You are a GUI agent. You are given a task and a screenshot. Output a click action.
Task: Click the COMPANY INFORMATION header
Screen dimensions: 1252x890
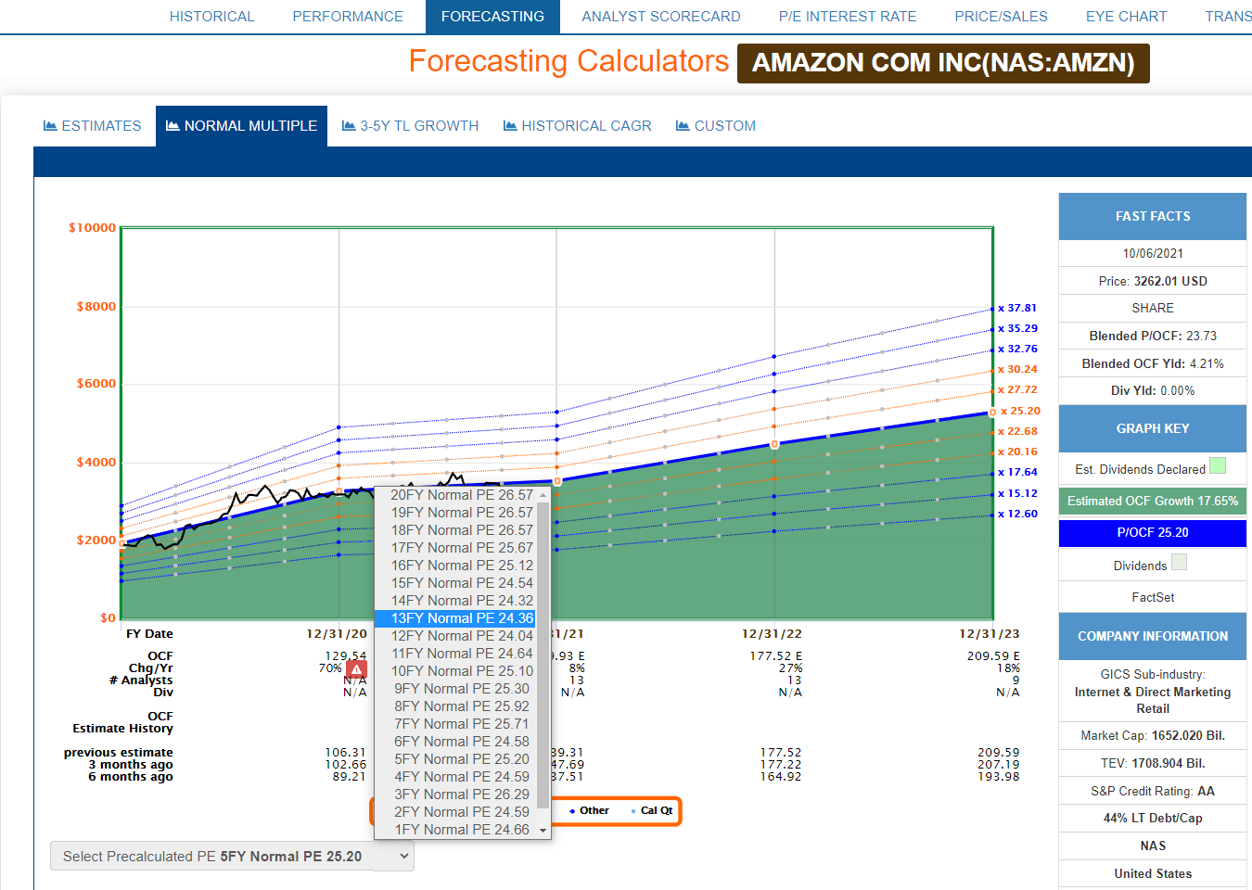point(1153,636)
